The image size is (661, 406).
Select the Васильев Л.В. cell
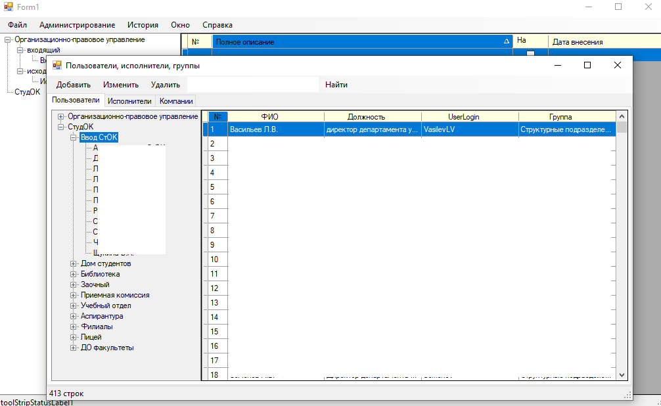point(276,129)
